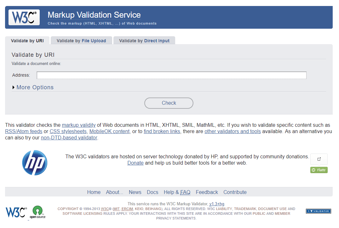Follow the find broken links link
The image size is (339, 228).
pyautogui.click(x=162, y=131)
